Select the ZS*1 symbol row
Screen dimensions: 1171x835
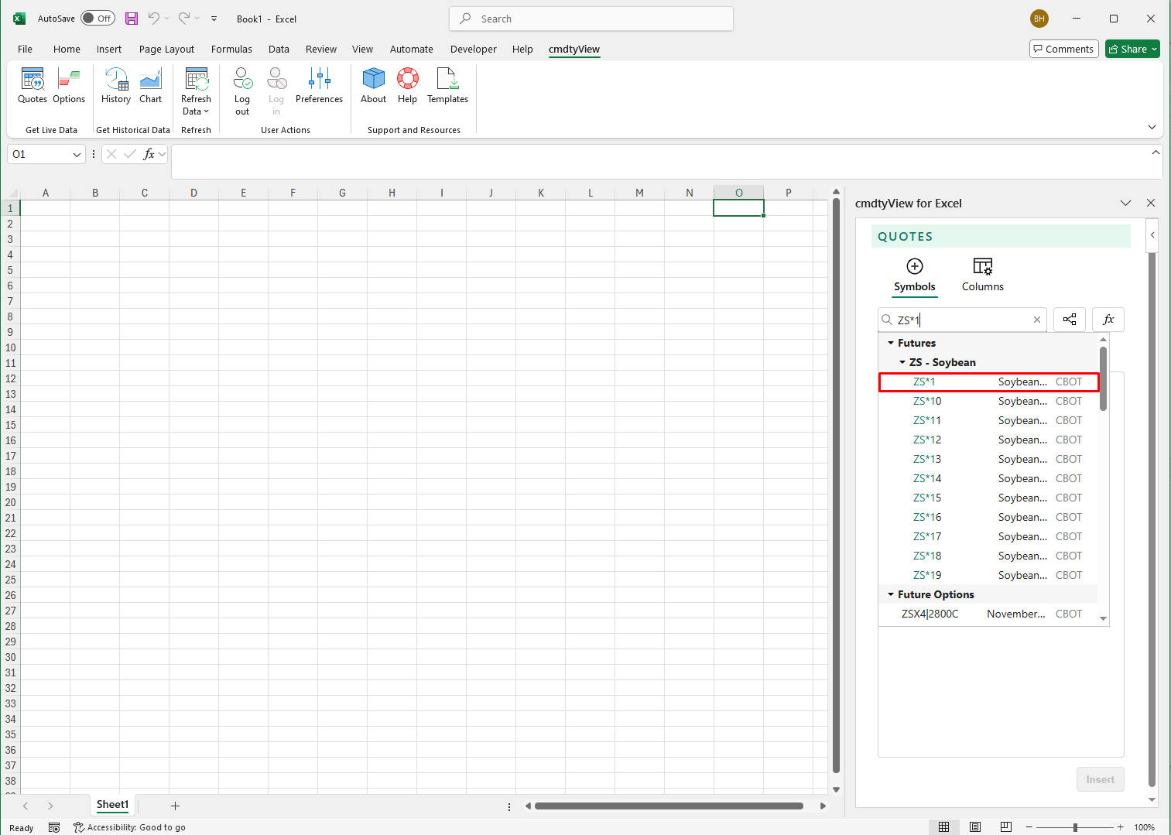point(988,382)
